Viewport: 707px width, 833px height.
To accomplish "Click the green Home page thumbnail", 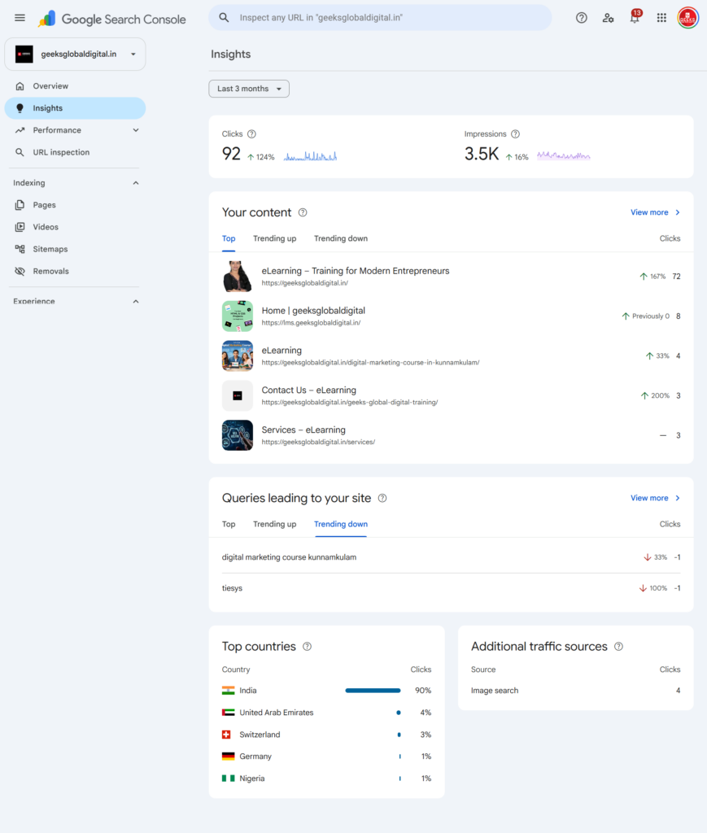I will (x=238, y=316).
